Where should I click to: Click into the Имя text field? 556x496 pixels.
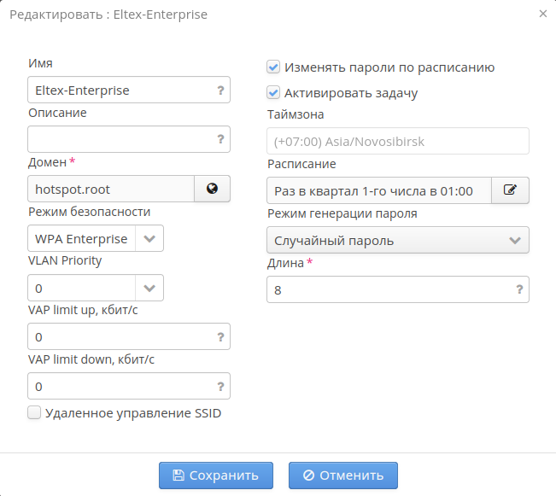pos(120,90)
